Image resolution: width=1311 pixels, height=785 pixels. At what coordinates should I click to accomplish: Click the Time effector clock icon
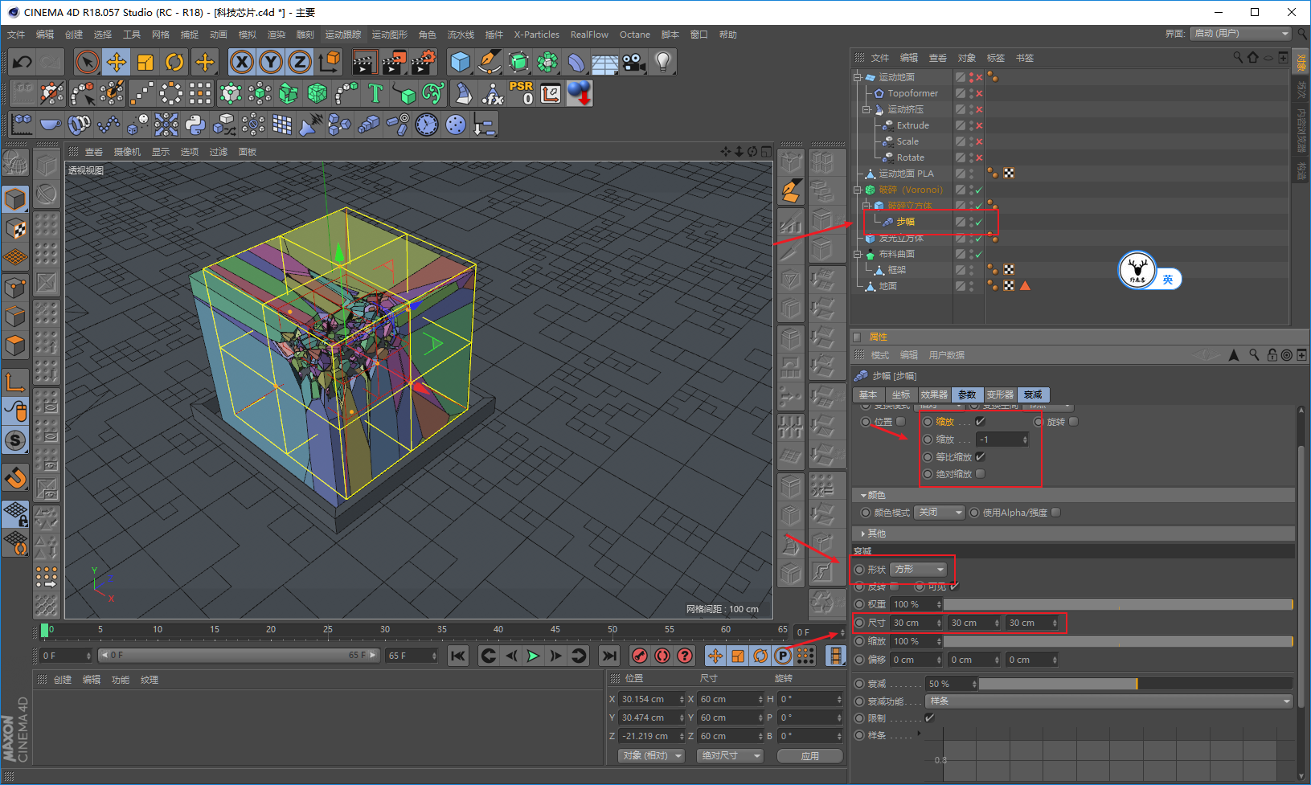pyautogui.click(x=427, y=125)
